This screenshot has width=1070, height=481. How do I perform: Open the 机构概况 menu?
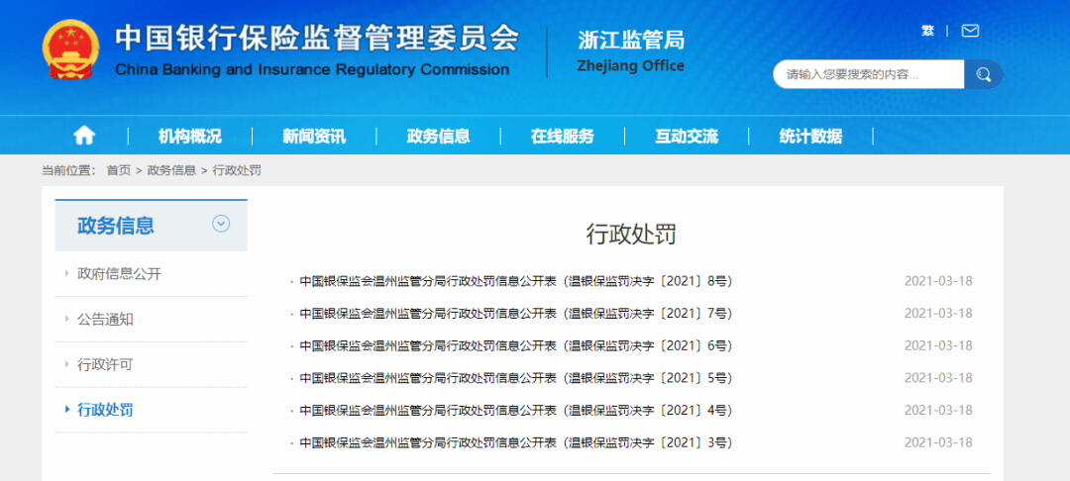(189, 137)
